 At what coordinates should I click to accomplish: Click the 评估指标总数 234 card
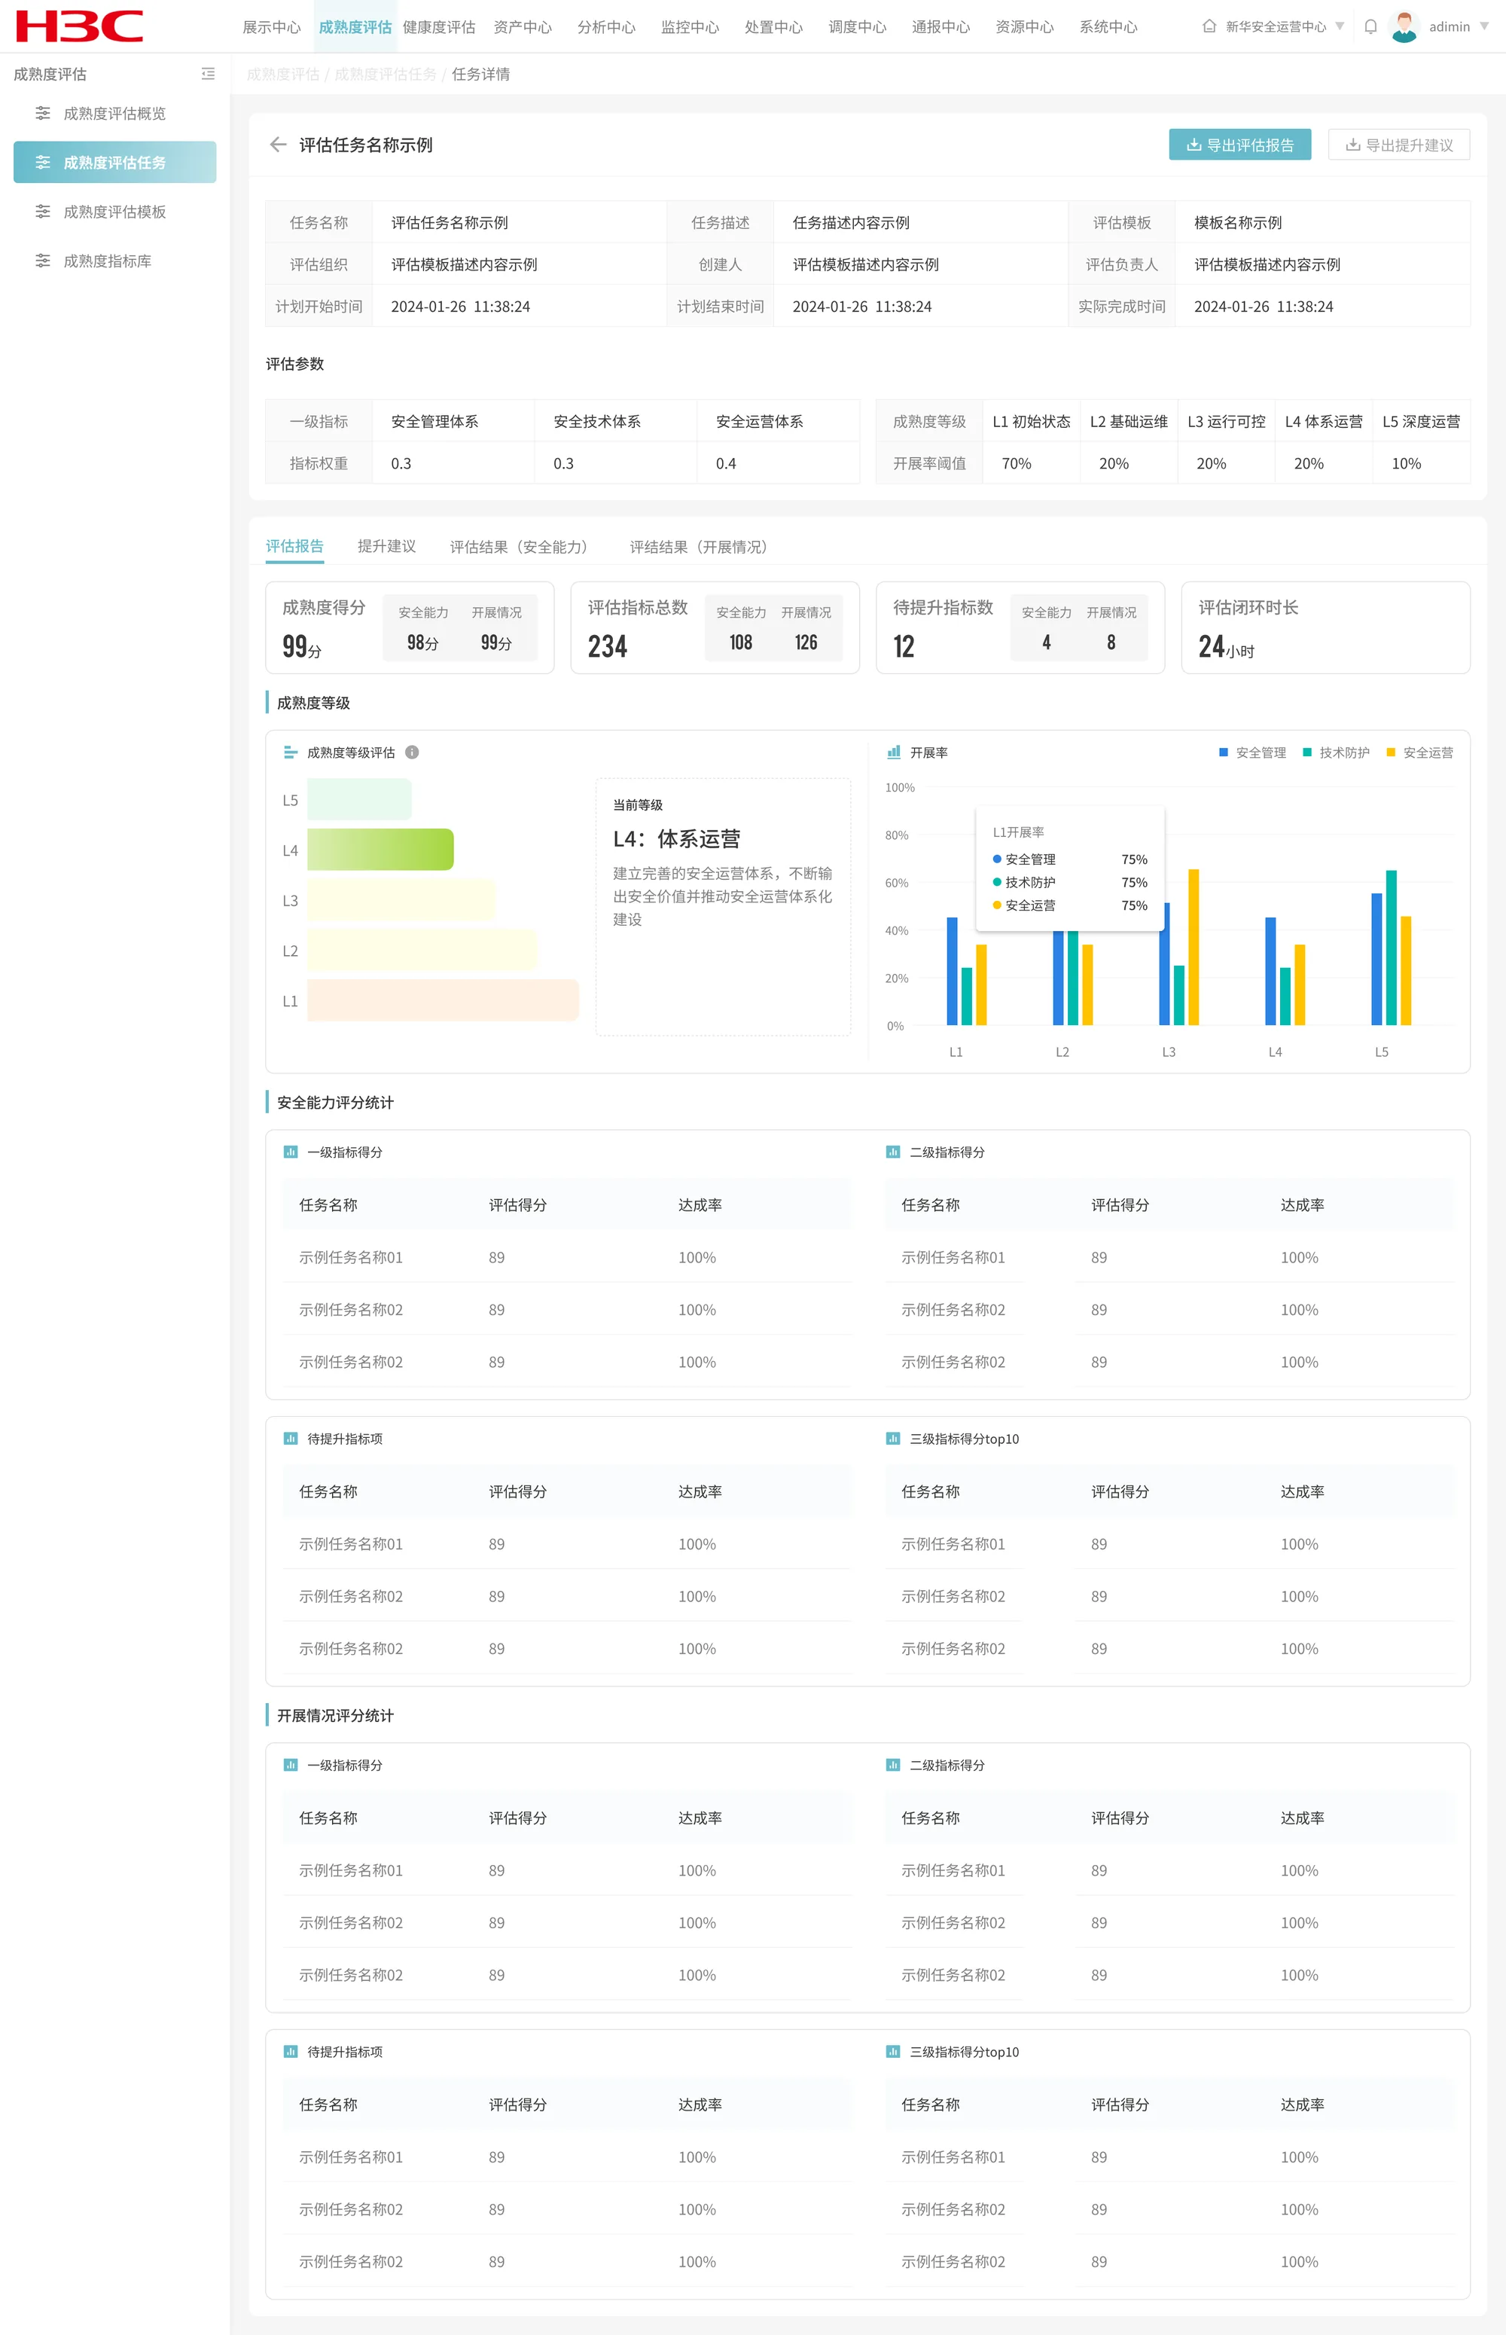click(x=715, y=627)
